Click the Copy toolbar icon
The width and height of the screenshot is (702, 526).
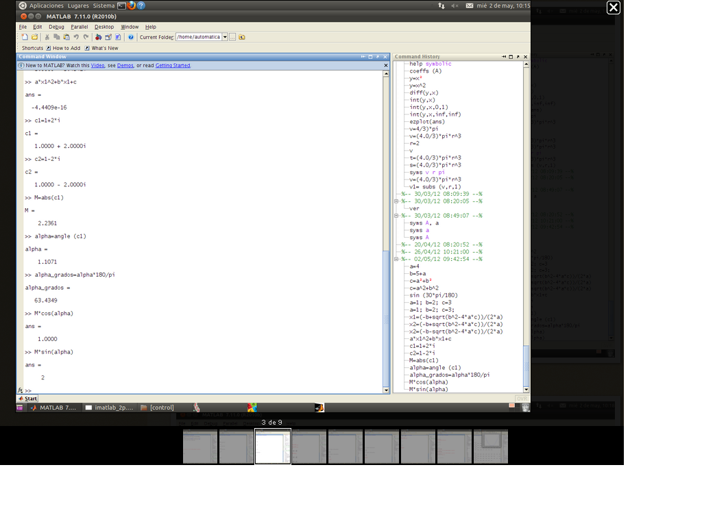56,37
